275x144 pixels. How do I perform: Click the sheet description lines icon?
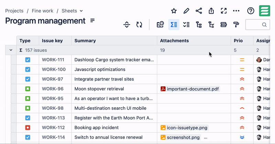coord(92,21)
